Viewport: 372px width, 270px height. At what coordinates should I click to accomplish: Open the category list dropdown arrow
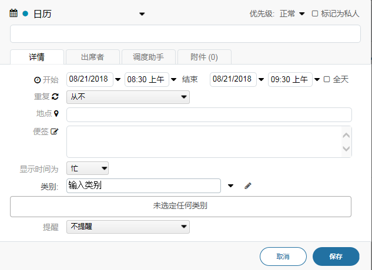tap(230, 186)
